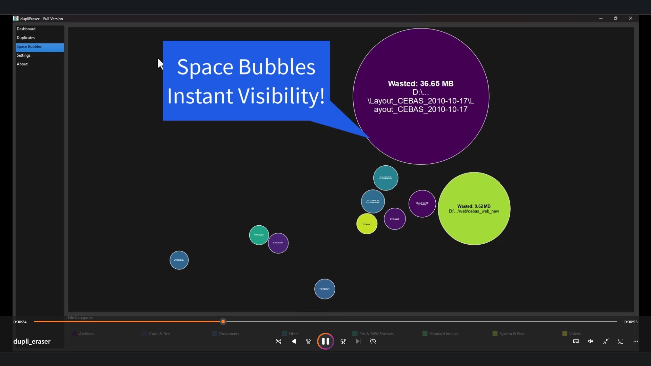Click the volume speaker icon
The image size is (651, 366).
point(590,341)
